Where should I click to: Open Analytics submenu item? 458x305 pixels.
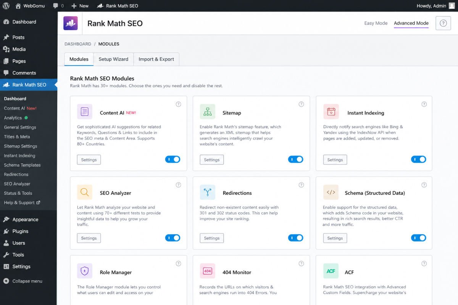tap(16, 118)
